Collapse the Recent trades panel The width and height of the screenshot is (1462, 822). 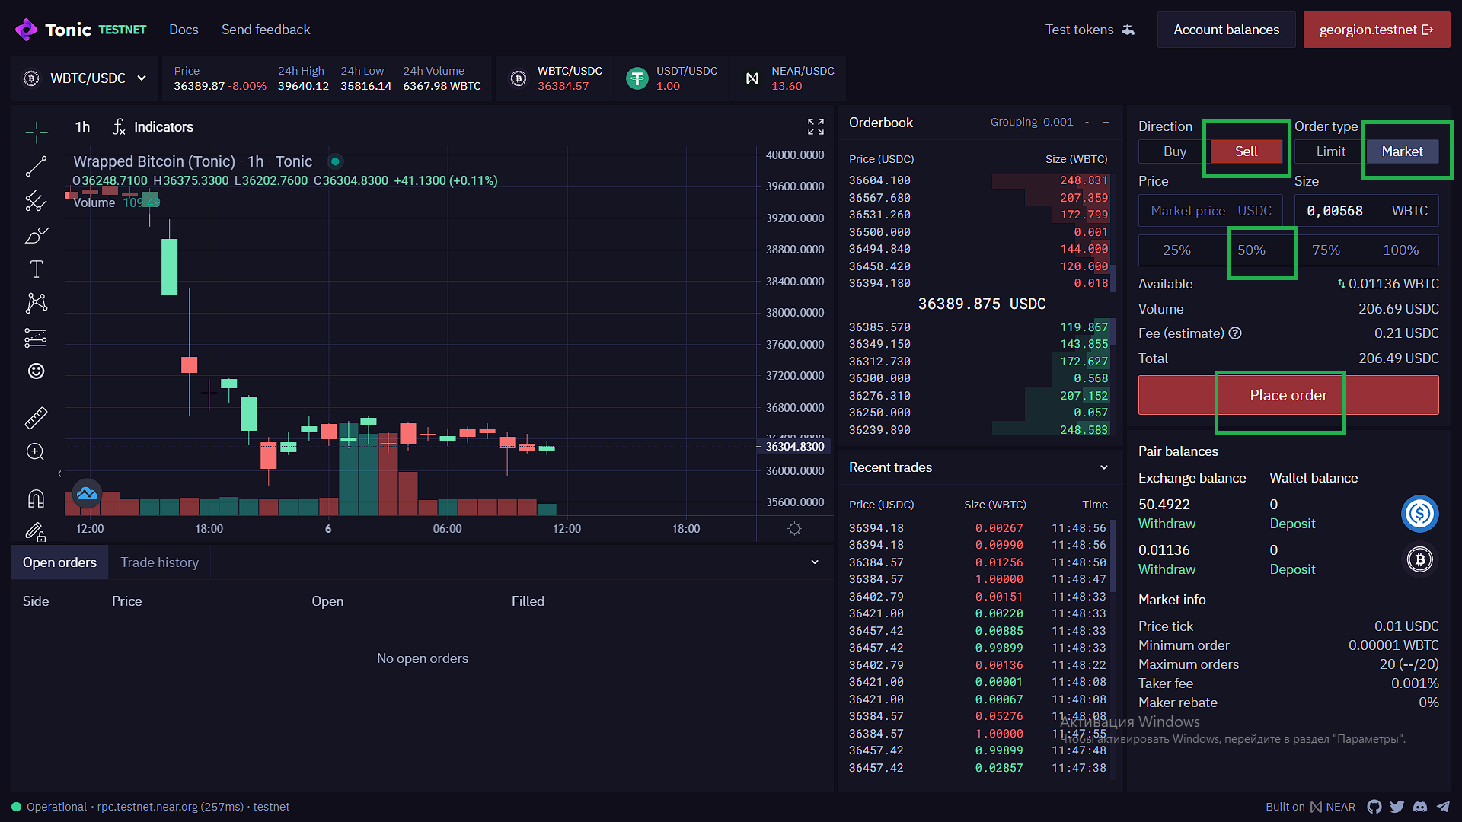click(x=1104, y=467)
